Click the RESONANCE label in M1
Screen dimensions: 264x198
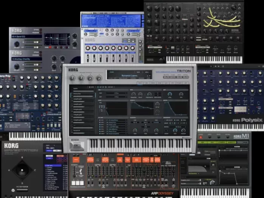pyautogui.click(x=194, y=173)
